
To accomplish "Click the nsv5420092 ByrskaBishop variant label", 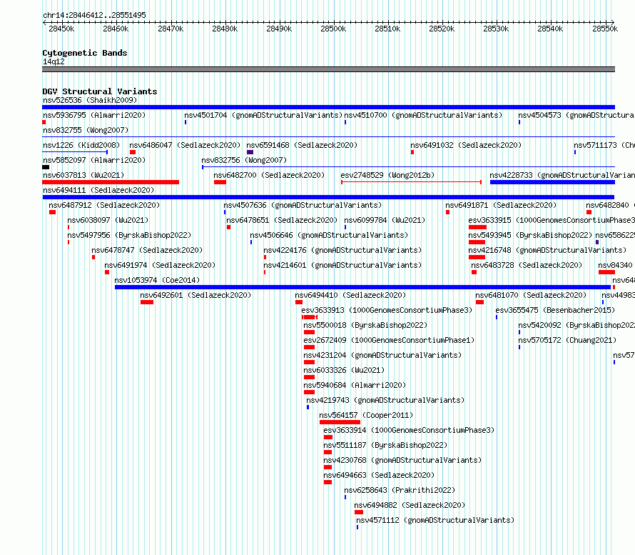I will pos(576,325).
